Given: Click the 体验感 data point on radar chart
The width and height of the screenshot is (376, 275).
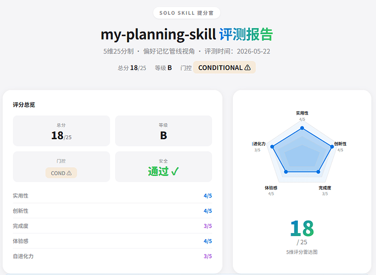Looking at the screenshot, I should (286, 172).
